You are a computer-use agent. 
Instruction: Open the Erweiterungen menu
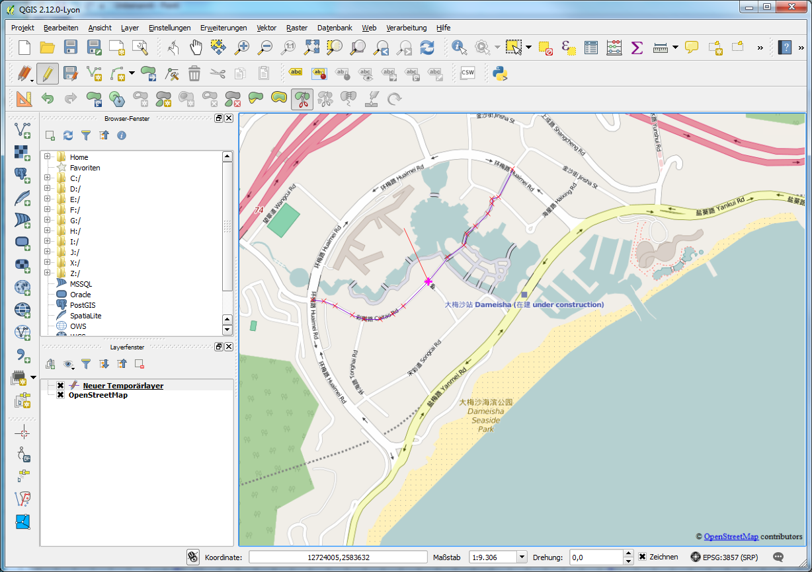pyautogui.click(x=223, y=28)
